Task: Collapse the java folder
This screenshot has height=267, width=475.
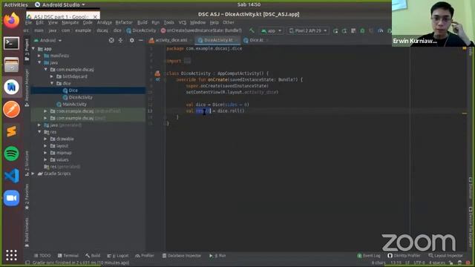Action: [39, 62]
